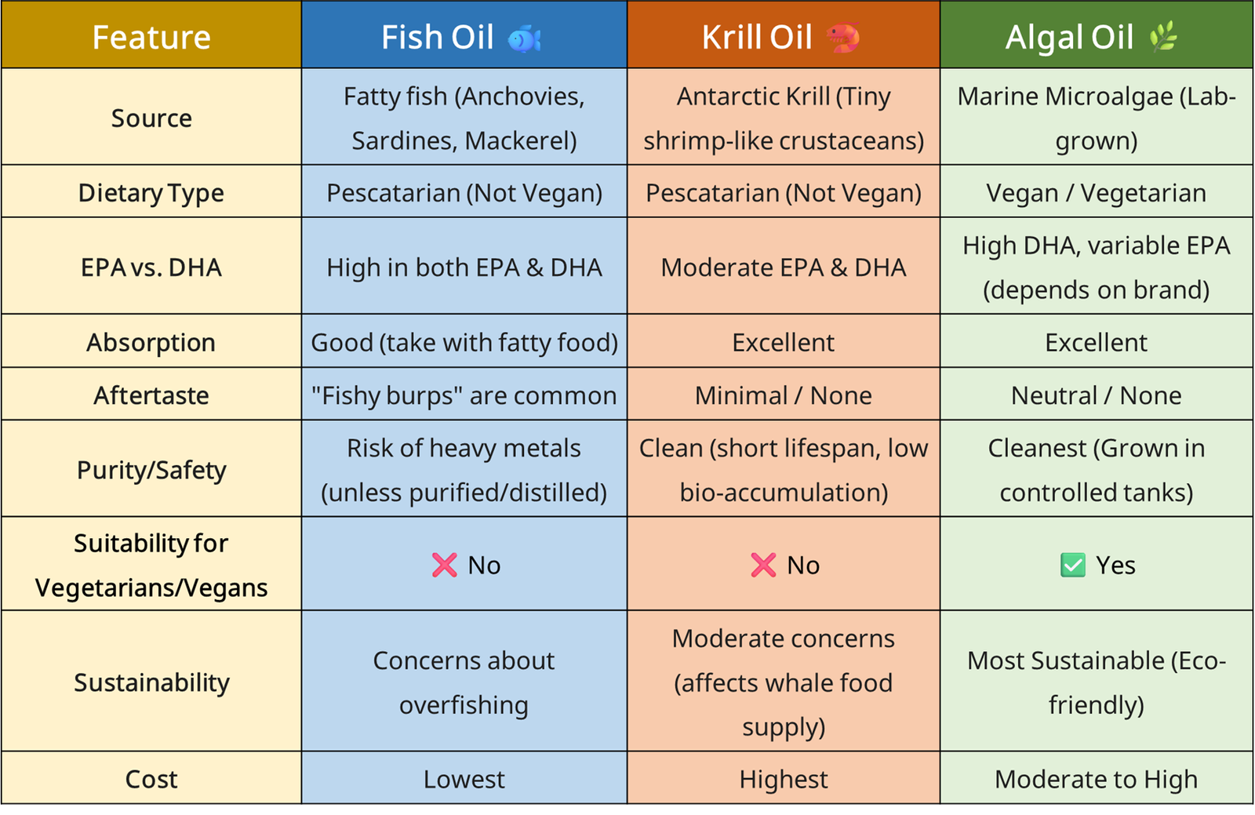1255x815 pixels.
Task: Select the Aftertaste row label
Action: (151, 395)
